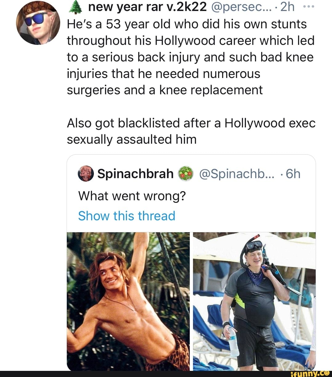The height and width of the screenshot is (377, 332).
Task: Click the '6h' quoted tweet timestamp
Action: 293,174
